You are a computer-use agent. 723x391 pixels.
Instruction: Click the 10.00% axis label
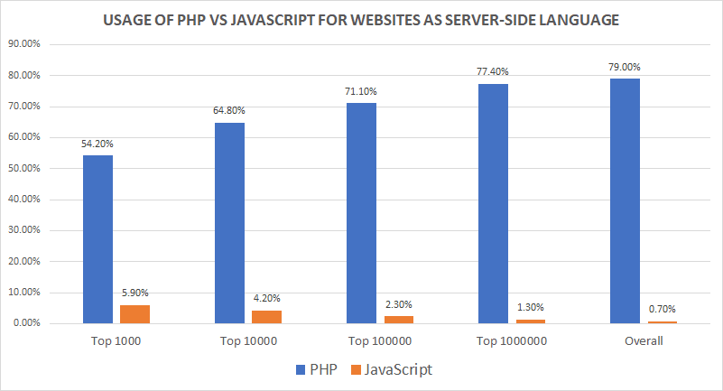tap(24, 293)
